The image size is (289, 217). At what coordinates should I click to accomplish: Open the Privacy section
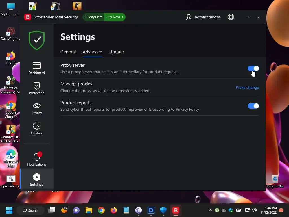coord(36,108)
